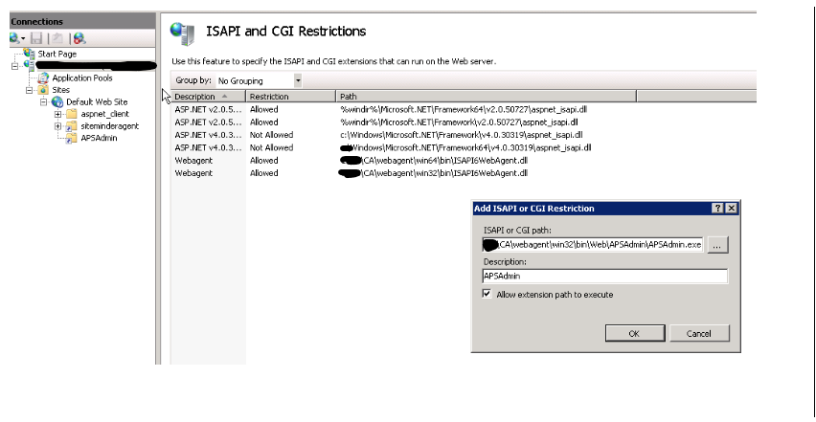Click the Save connections disk icon
816x422 pixels.
36,38
